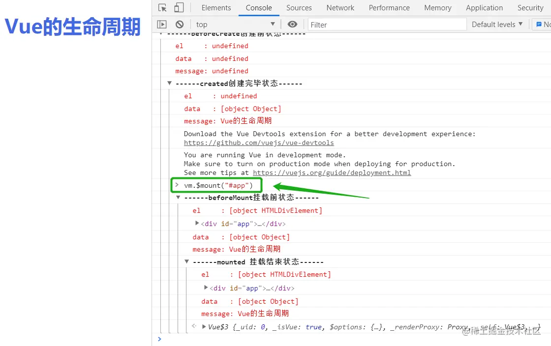Expand div#app node under mounted

point(206,288)
